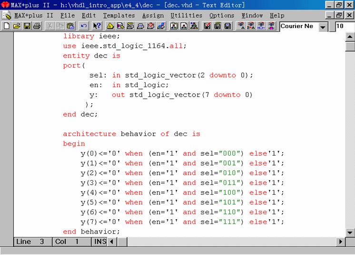
Task: Open the Hierarchy Display yellow triangle icon
Action: [x=110, y=26]
